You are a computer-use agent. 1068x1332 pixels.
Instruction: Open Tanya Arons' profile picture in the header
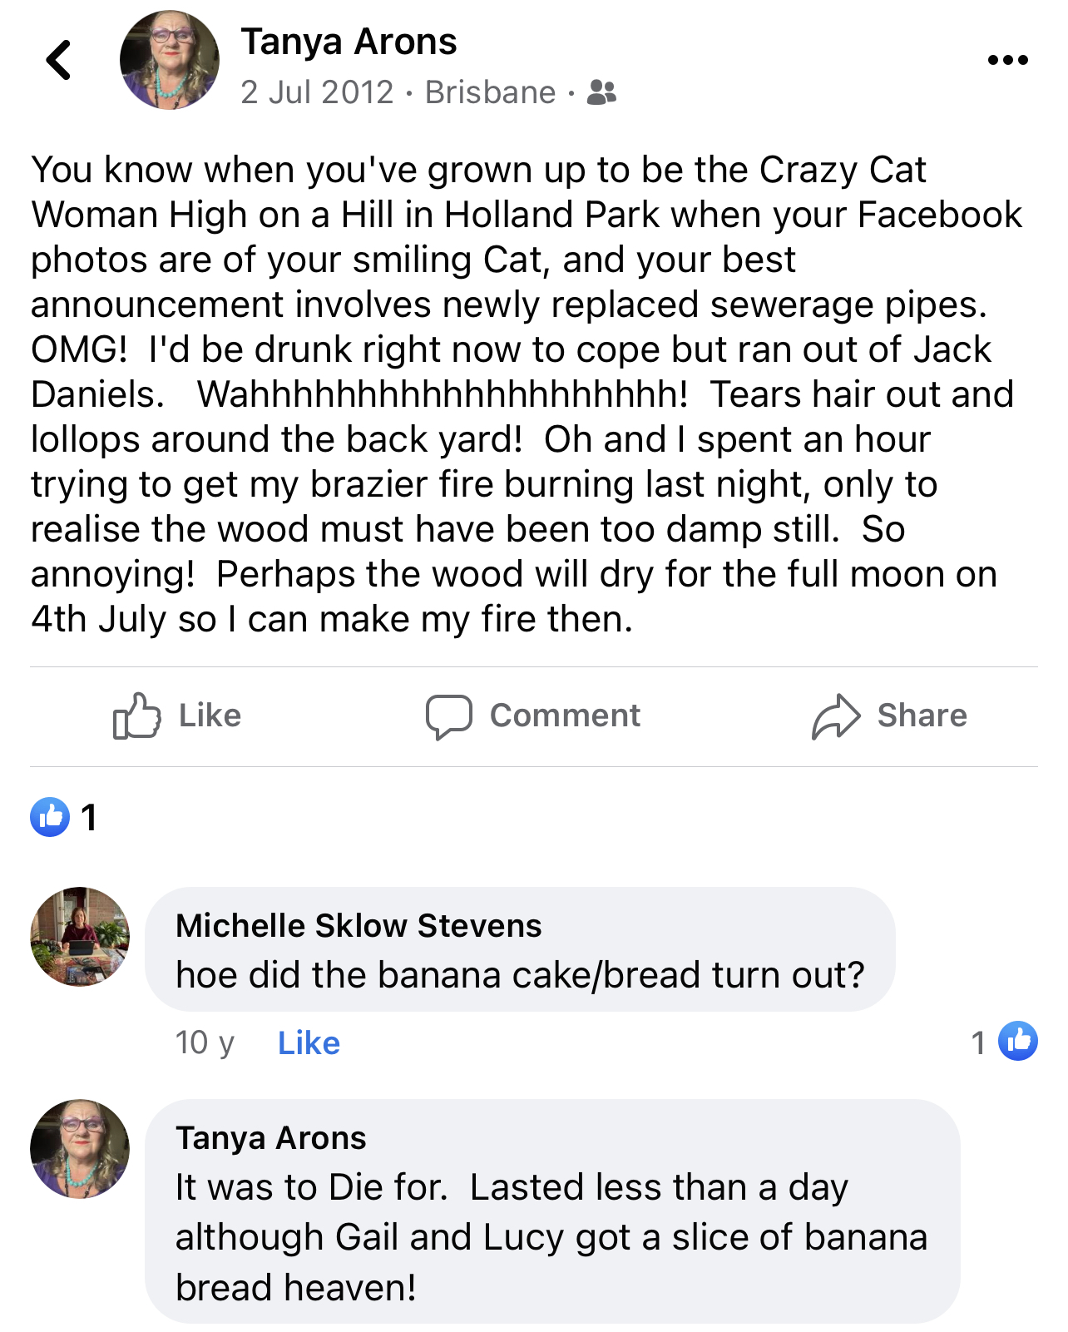point(170,60)
